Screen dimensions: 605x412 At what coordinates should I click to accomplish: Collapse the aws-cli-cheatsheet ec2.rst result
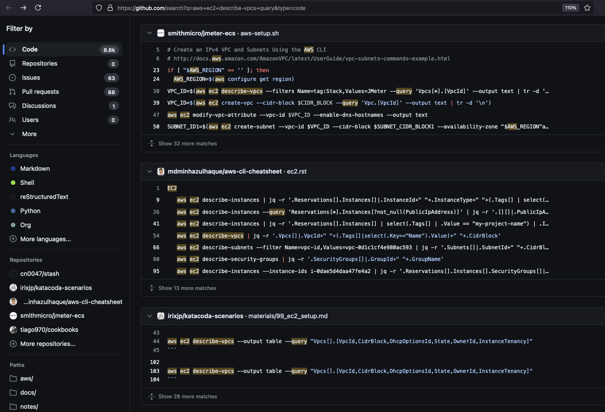point(150,172)
